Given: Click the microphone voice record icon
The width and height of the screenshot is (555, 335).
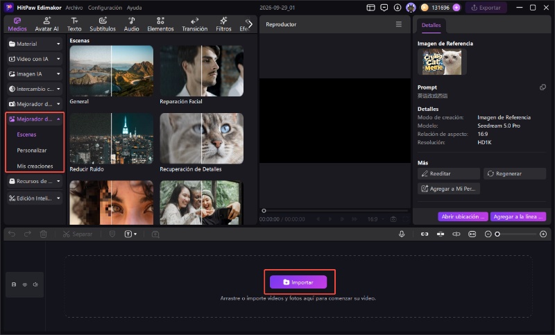Looking at the screenshot, I should (x=402, y=234).
